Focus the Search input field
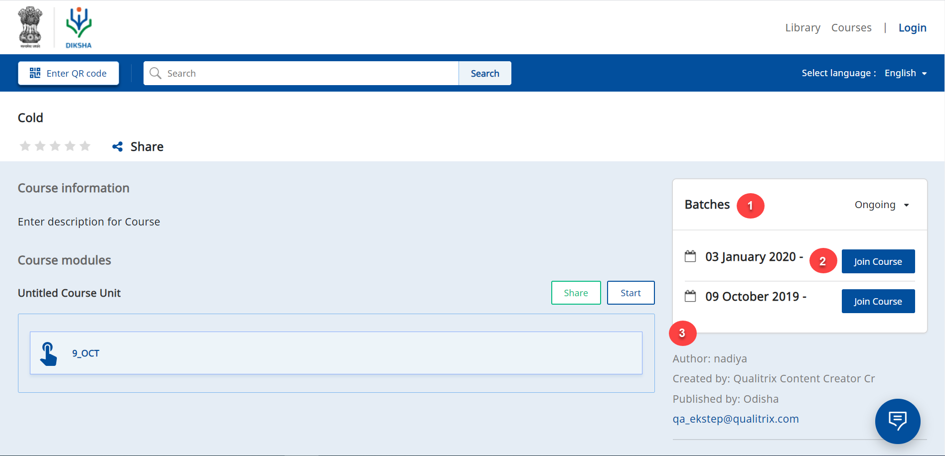The image size is (945, 456). click(309, 73)
